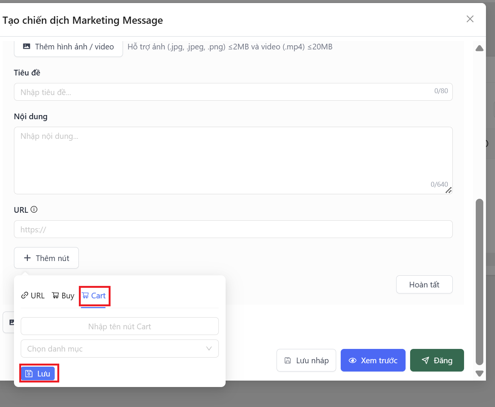Click the Tiêu đề input field
The image size is (495, 407).
[226, 92]
